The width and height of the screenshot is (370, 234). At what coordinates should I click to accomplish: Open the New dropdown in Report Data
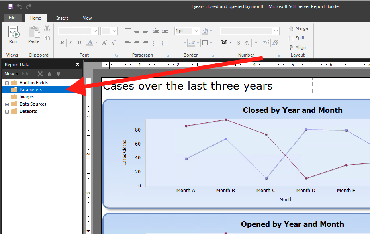coord(11,74)
